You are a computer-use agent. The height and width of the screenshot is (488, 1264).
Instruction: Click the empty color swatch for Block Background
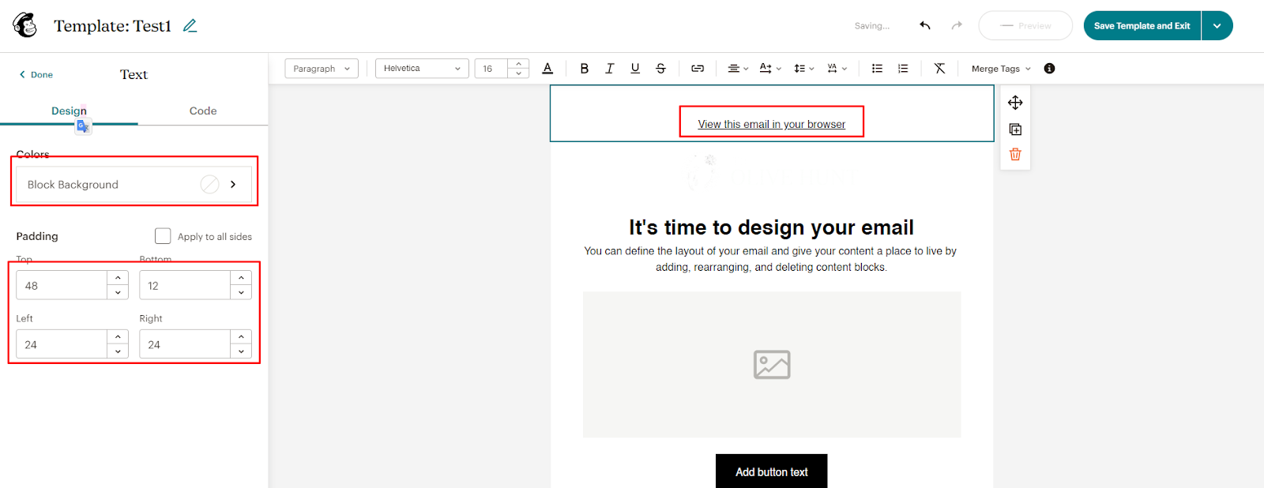(209, 184)
